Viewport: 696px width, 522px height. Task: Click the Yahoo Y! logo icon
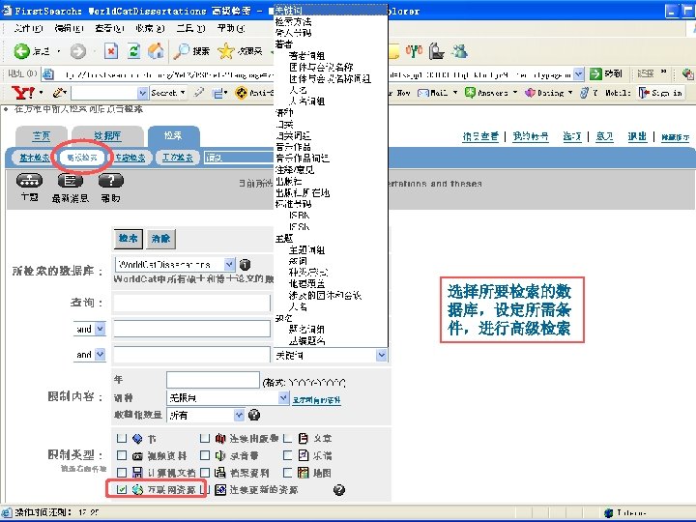(x=23, y=93)
